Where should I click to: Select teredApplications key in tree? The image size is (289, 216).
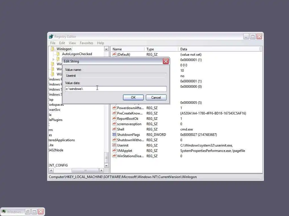click(62, 140)
